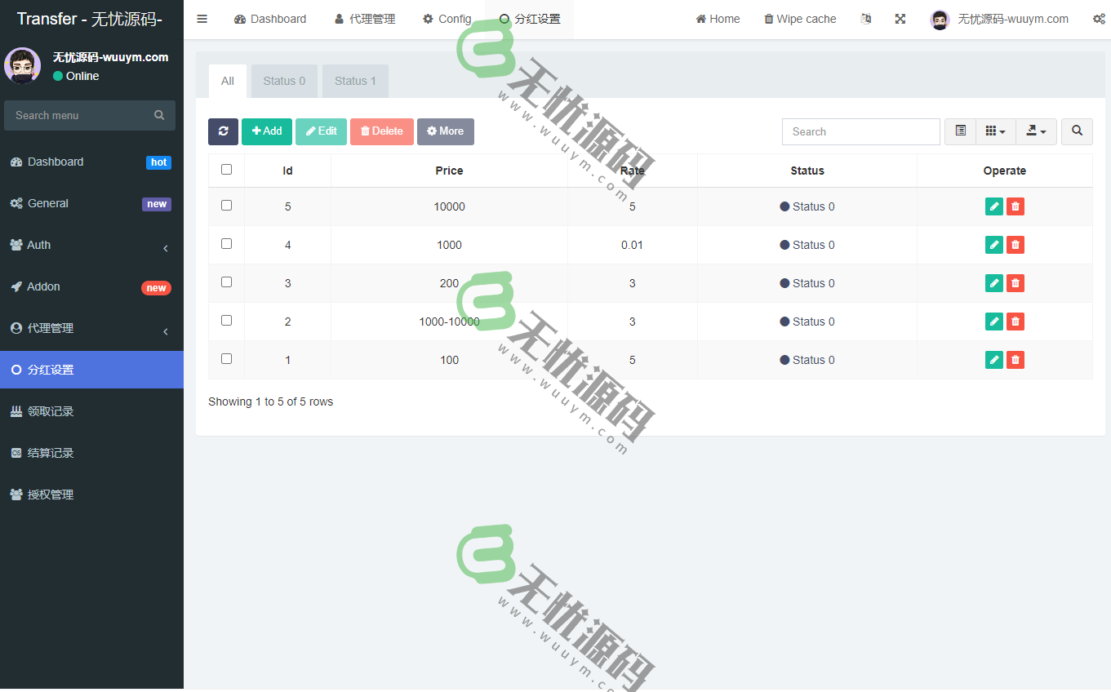Click the search magnifier button above table

(1077, 131)
